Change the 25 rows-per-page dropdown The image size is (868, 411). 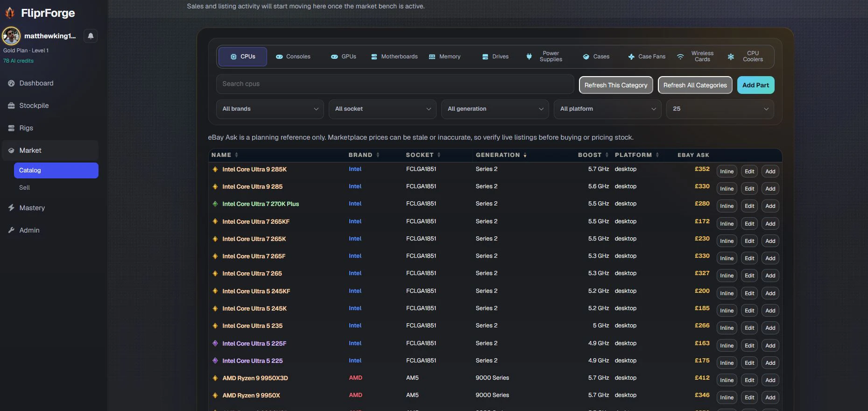(720, 109)
